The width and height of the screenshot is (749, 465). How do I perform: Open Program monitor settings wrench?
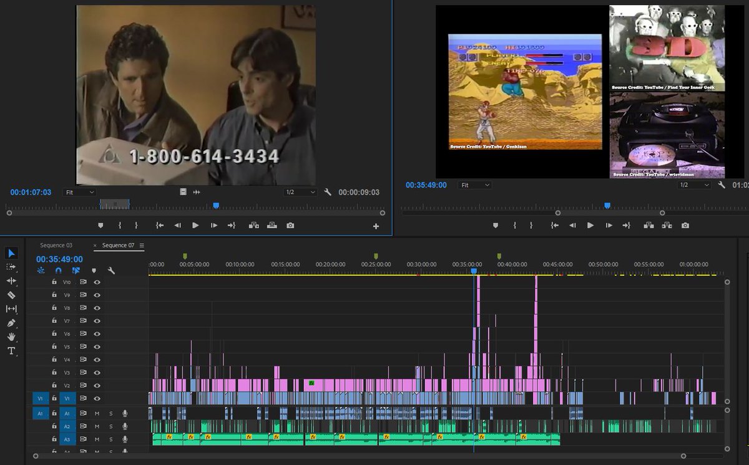722,185
